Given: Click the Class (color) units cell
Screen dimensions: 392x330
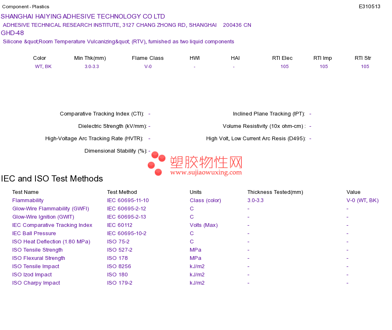Looking at the screenshot, I should pyautogui.click(x=205, y=200).
